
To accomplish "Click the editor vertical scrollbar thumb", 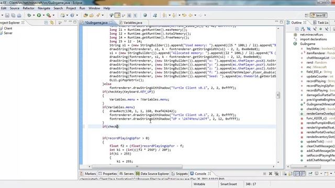I will (x=278, y=95).
